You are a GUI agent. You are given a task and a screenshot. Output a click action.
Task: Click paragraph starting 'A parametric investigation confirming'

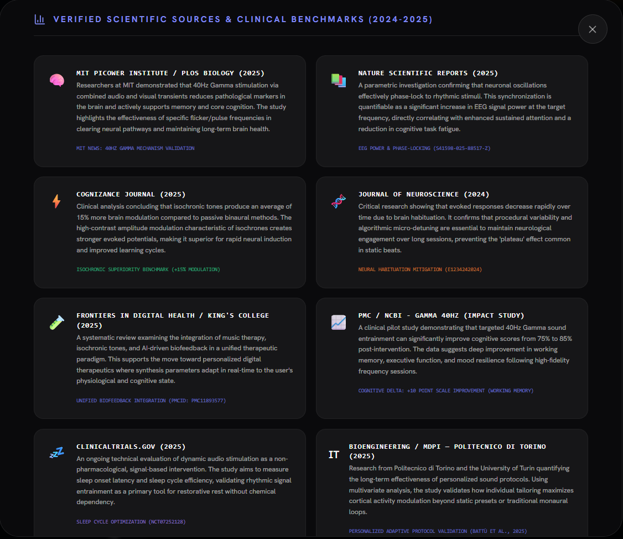pos(464,107)
